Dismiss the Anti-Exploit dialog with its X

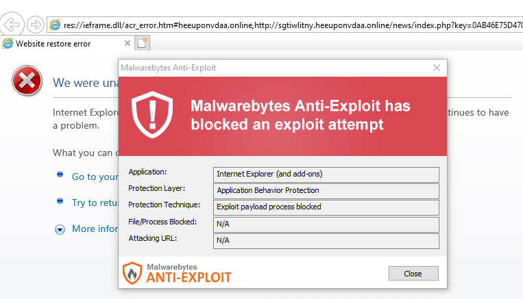(437, 68)
